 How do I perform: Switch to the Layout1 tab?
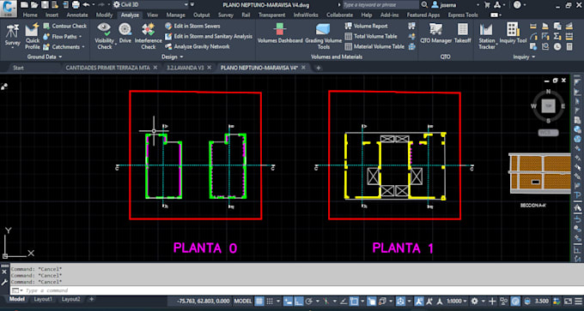pos(43,299)
